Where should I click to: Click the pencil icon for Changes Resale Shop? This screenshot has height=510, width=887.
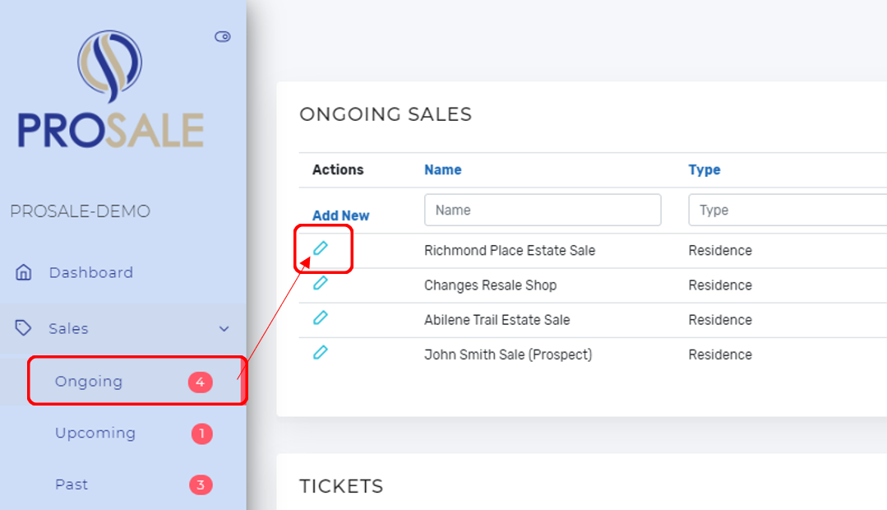tap(320, 282)
